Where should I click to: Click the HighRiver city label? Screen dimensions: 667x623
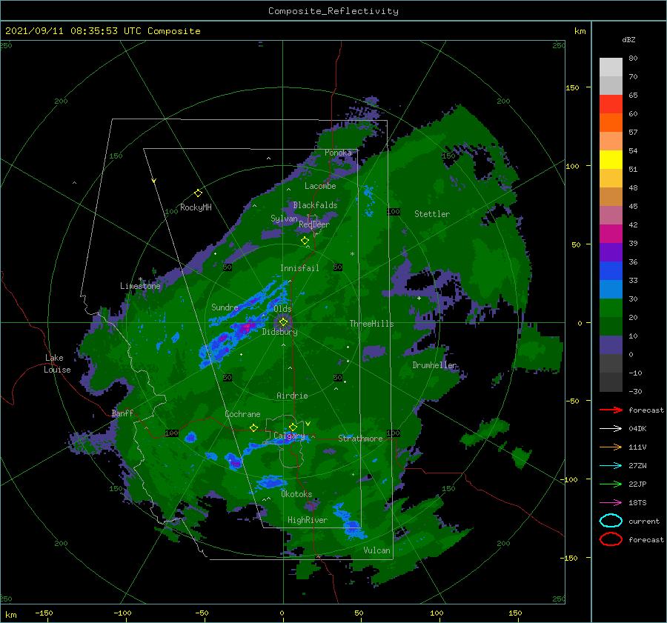pyautogui.click(x=308, y=520)
